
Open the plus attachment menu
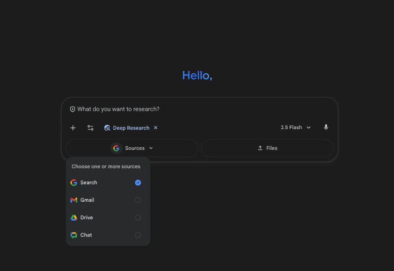(x=73, y=128)
